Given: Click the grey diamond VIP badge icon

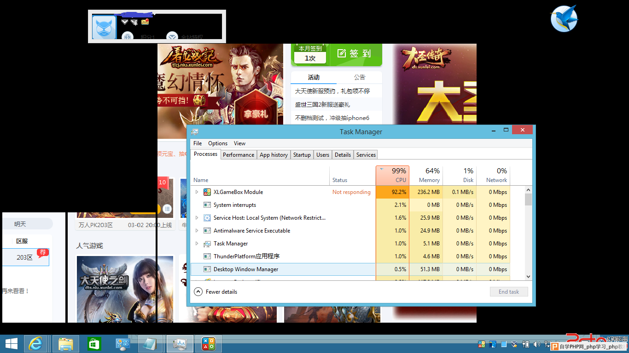Looking at the screenshot, I should 125,22.
